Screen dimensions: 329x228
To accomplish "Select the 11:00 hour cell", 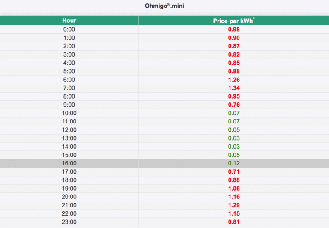I will click(69, 122).
